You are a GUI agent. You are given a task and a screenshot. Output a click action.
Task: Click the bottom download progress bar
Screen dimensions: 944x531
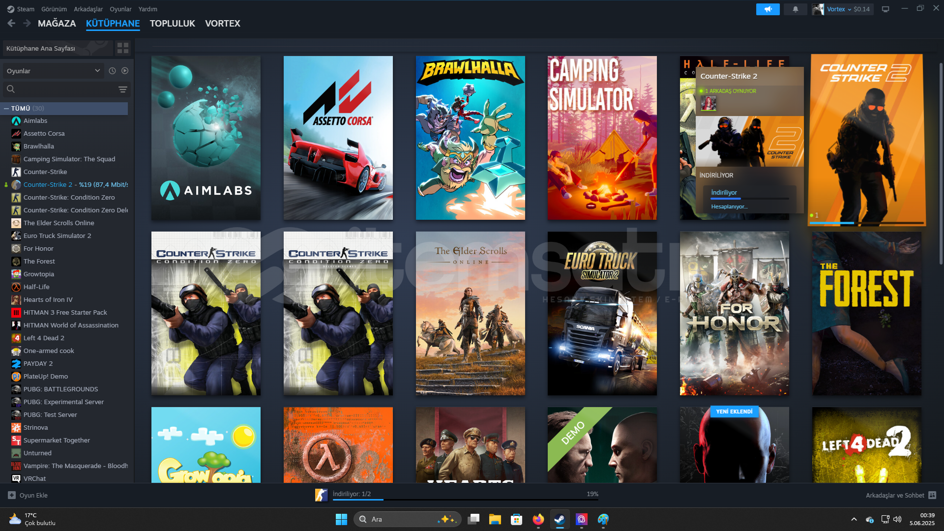(466, 500)
